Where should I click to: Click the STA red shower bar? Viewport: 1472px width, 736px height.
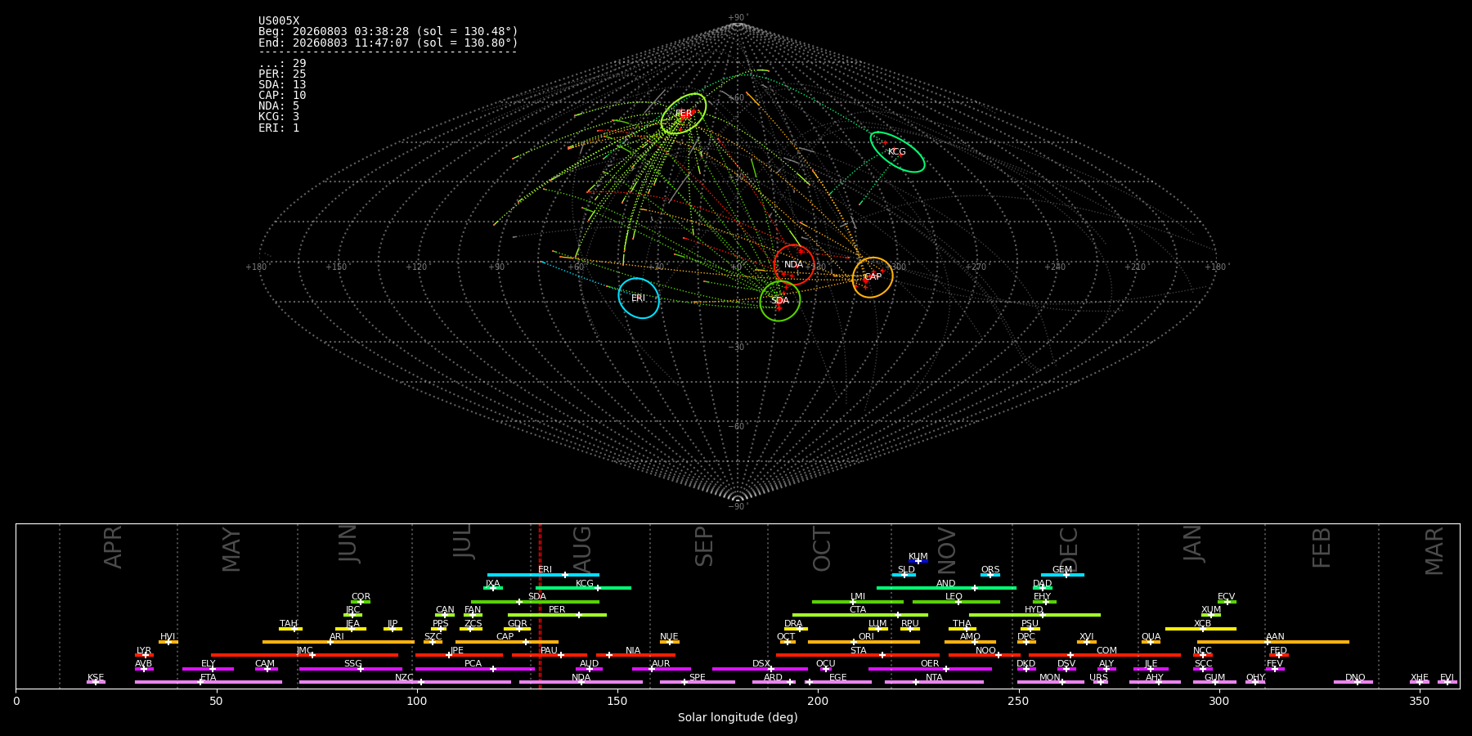pos(858,655)
